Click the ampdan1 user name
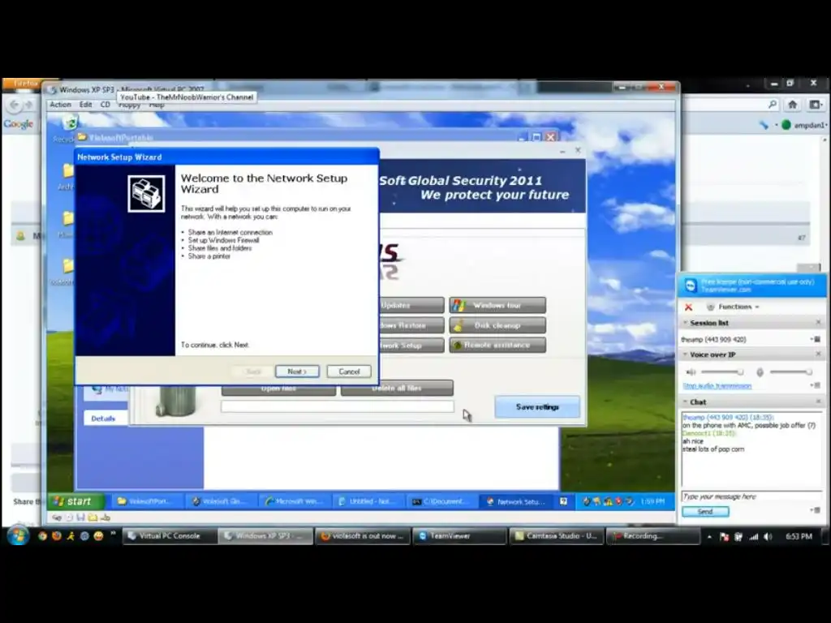The image size is (831, 623). click(810, 125)
